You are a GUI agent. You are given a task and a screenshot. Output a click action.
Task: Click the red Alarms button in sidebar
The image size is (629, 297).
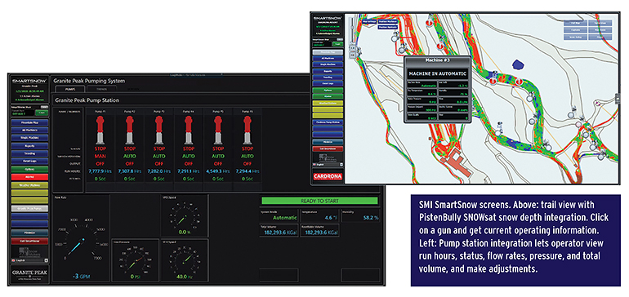[x=30, y=177]
